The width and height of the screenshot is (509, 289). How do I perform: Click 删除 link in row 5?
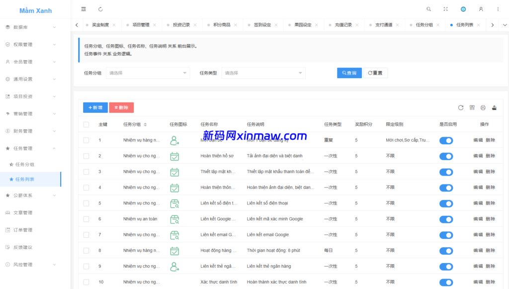pos(490,203)
